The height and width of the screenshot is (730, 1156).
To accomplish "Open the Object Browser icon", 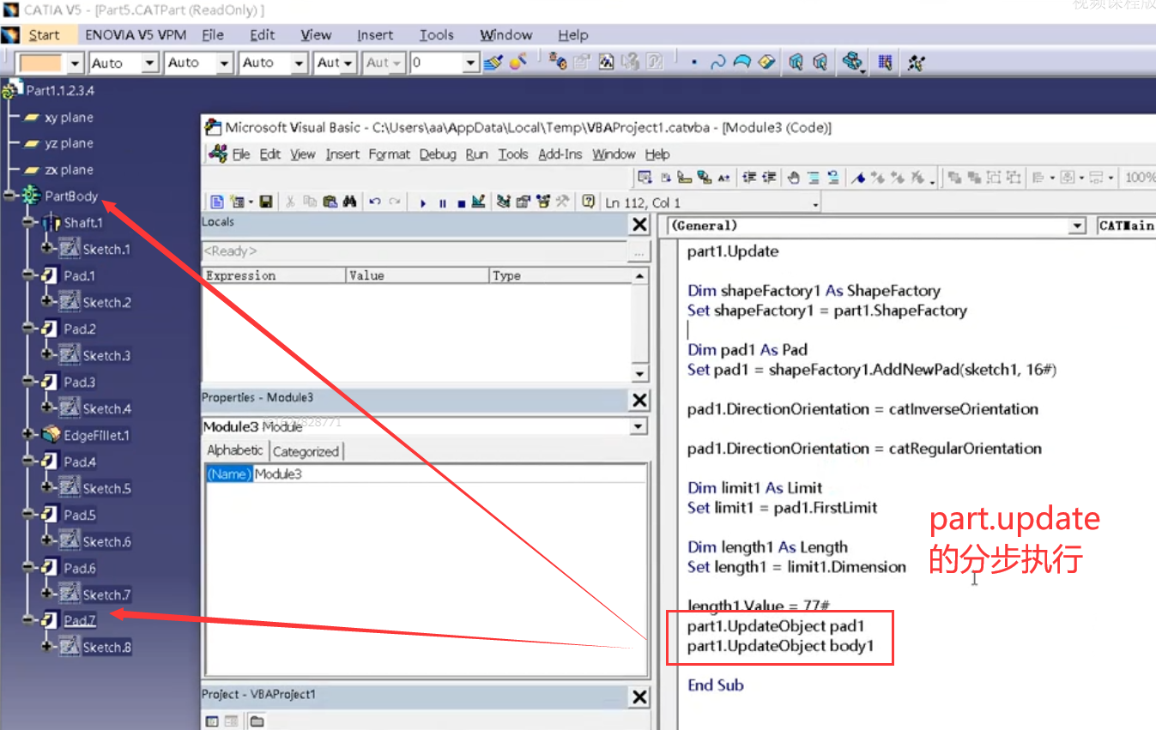I will point(542,202).
